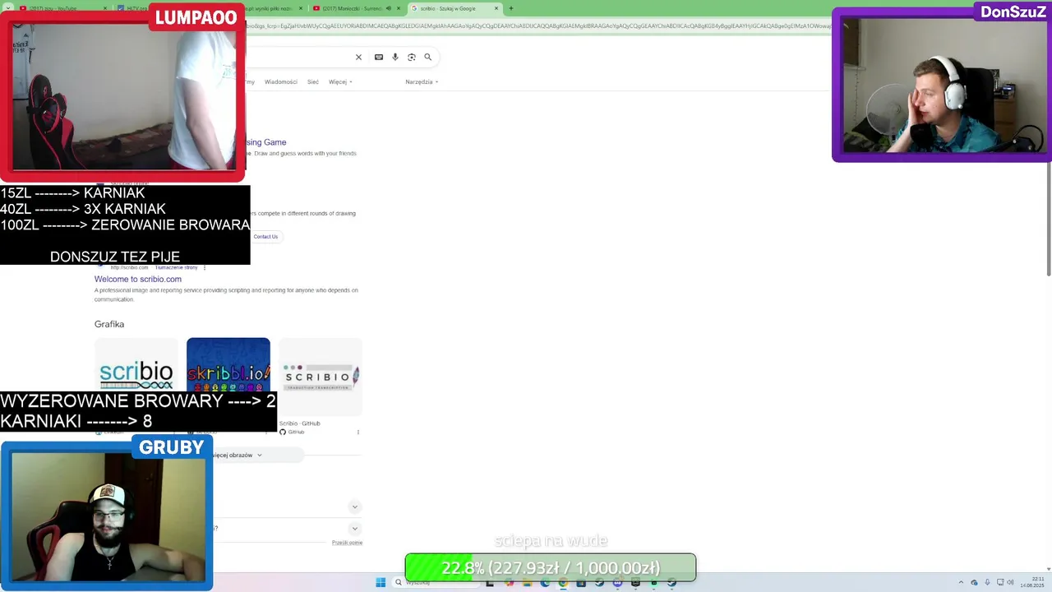Open the Discord icon in the taskbar
Screen dimensions: 1052x592
click(x=618, y=582)
